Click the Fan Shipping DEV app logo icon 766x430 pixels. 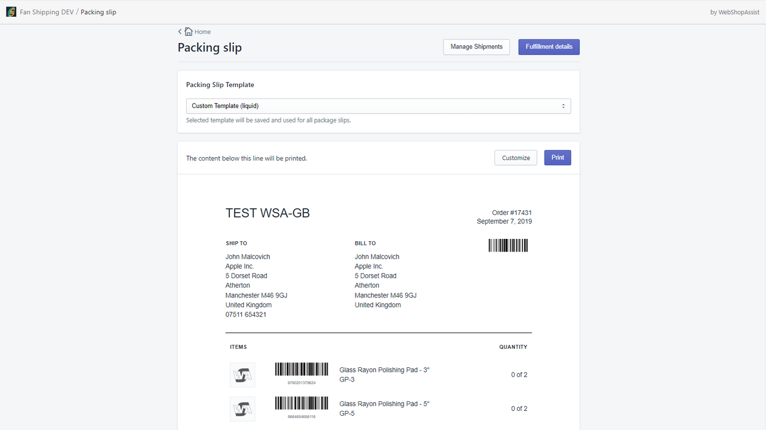pyautogui.click(x=11, y=11)
